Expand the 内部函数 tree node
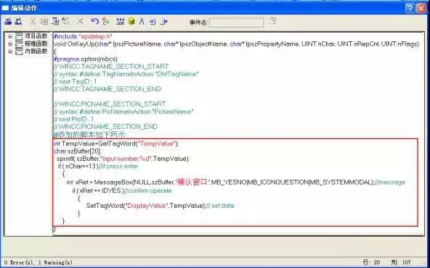 (x=10, y=51)
